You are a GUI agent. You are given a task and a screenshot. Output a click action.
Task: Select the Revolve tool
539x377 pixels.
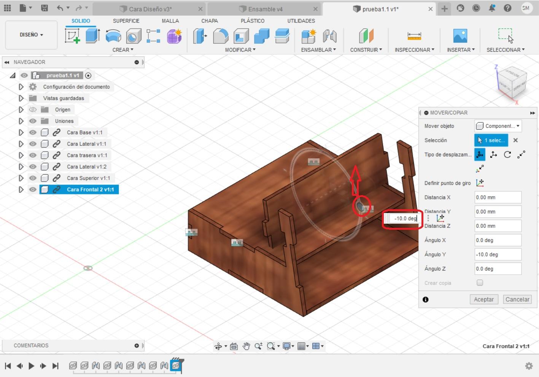(113, 36)
